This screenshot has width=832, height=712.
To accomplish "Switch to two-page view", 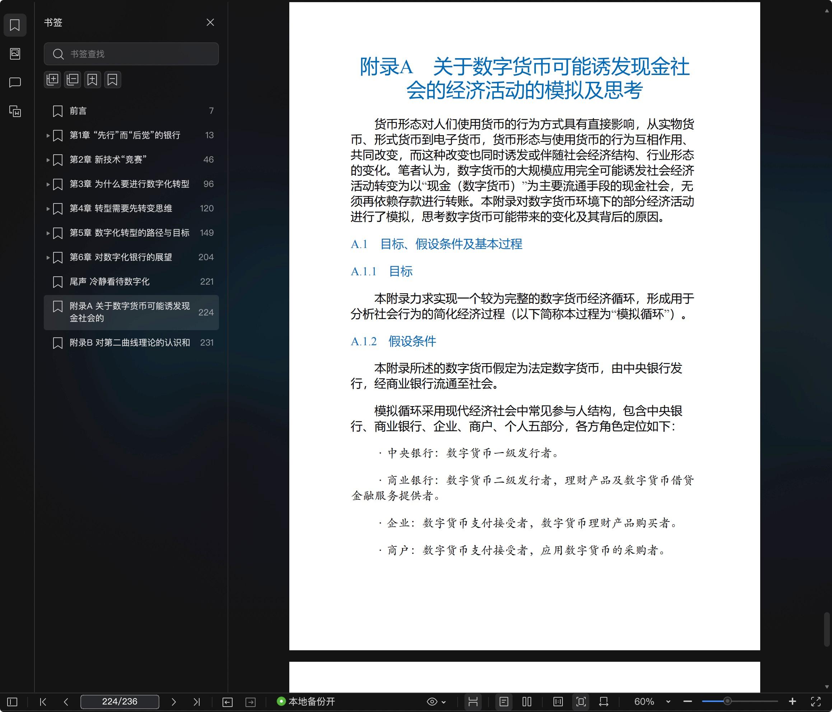I will point(527,702).
